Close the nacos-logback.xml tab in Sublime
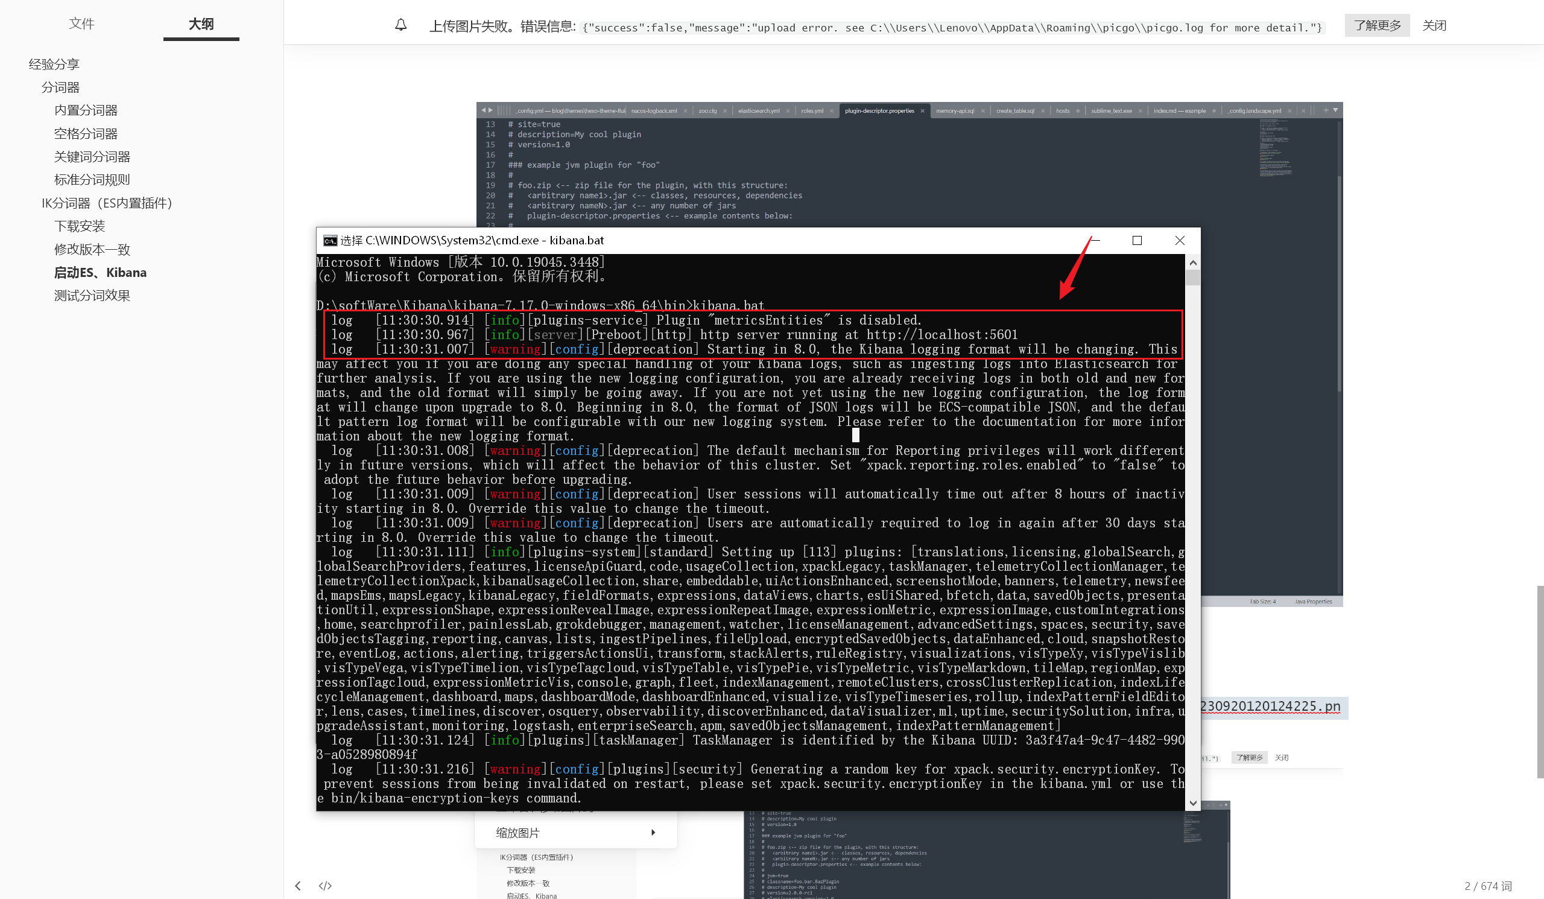This screenshot has height=899, width=1544. tap(685, 111)
